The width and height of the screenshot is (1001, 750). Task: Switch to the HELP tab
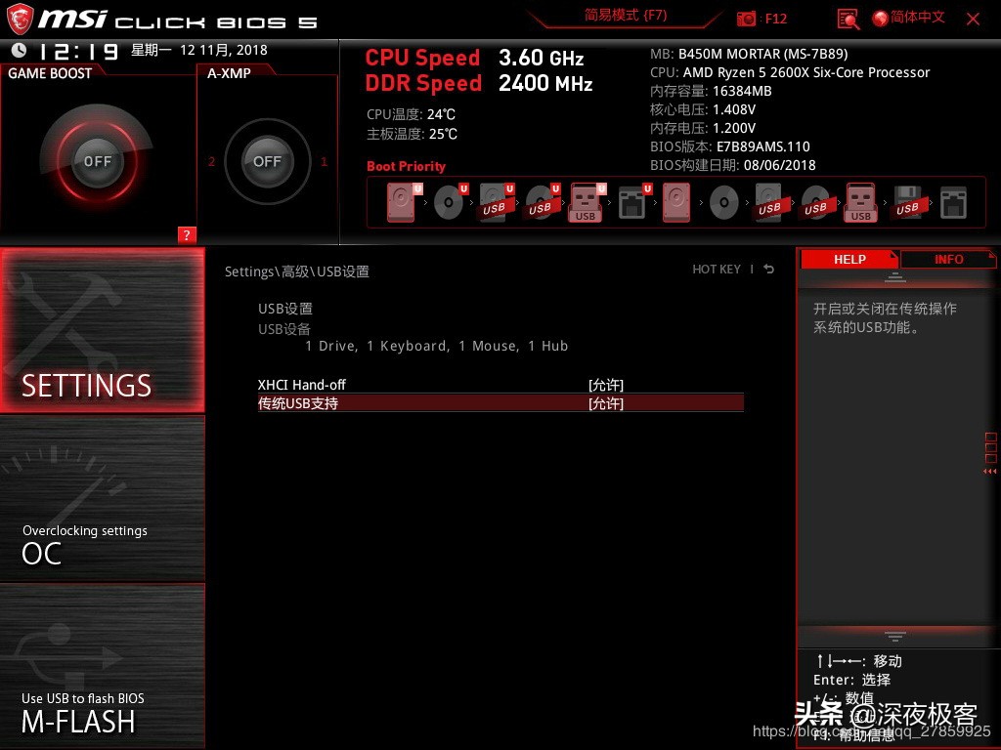(849, 259)
